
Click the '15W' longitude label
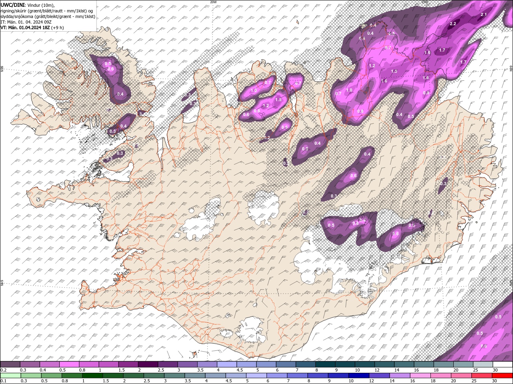click(x=424, y=2)
